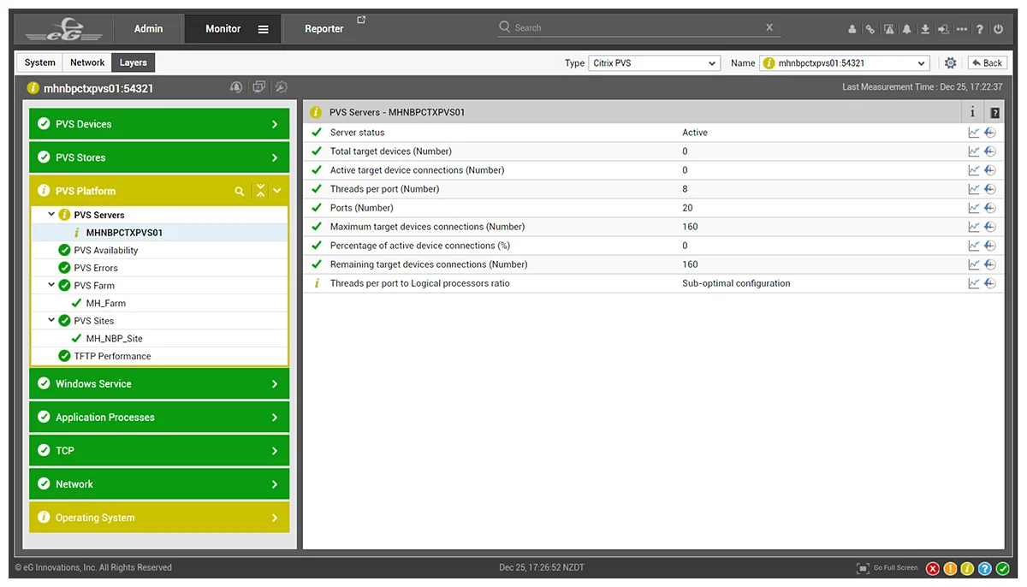Image resolution: width=1027 pixels, height=587 pixels.
Task: Open the user profile icon in top bar
Action: [x=852, y=29]
